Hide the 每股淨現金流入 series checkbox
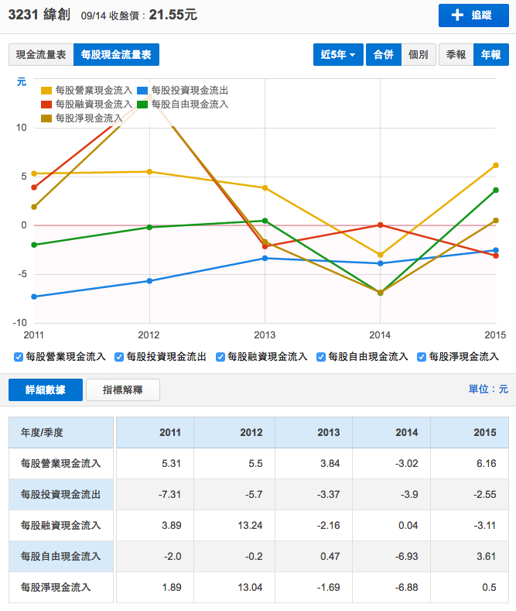 [x=422, y=357]
